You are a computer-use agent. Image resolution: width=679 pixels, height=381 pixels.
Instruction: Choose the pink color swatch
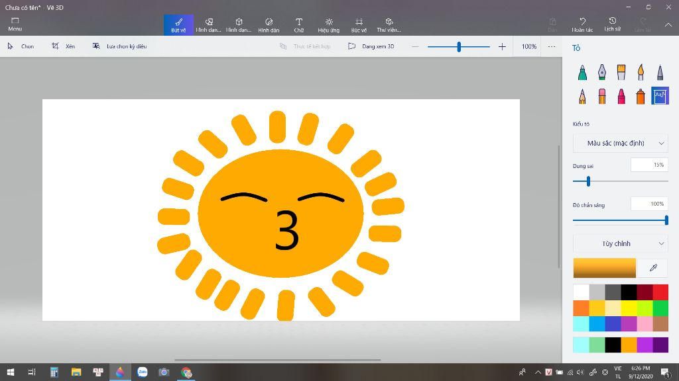[x=645, y=324]
